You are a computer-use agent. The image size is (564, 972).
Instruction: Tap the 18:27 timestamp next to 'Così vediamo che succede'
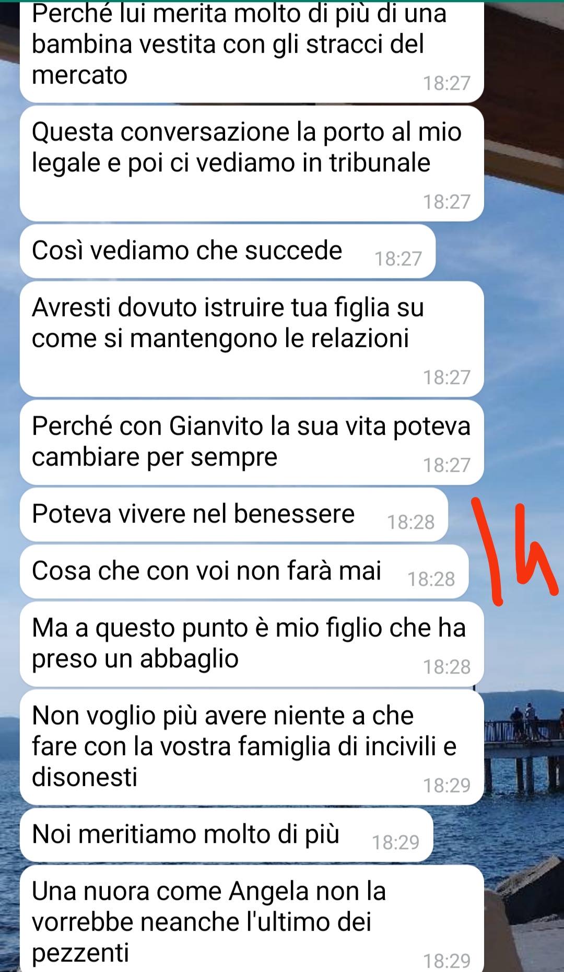point(398,259)
